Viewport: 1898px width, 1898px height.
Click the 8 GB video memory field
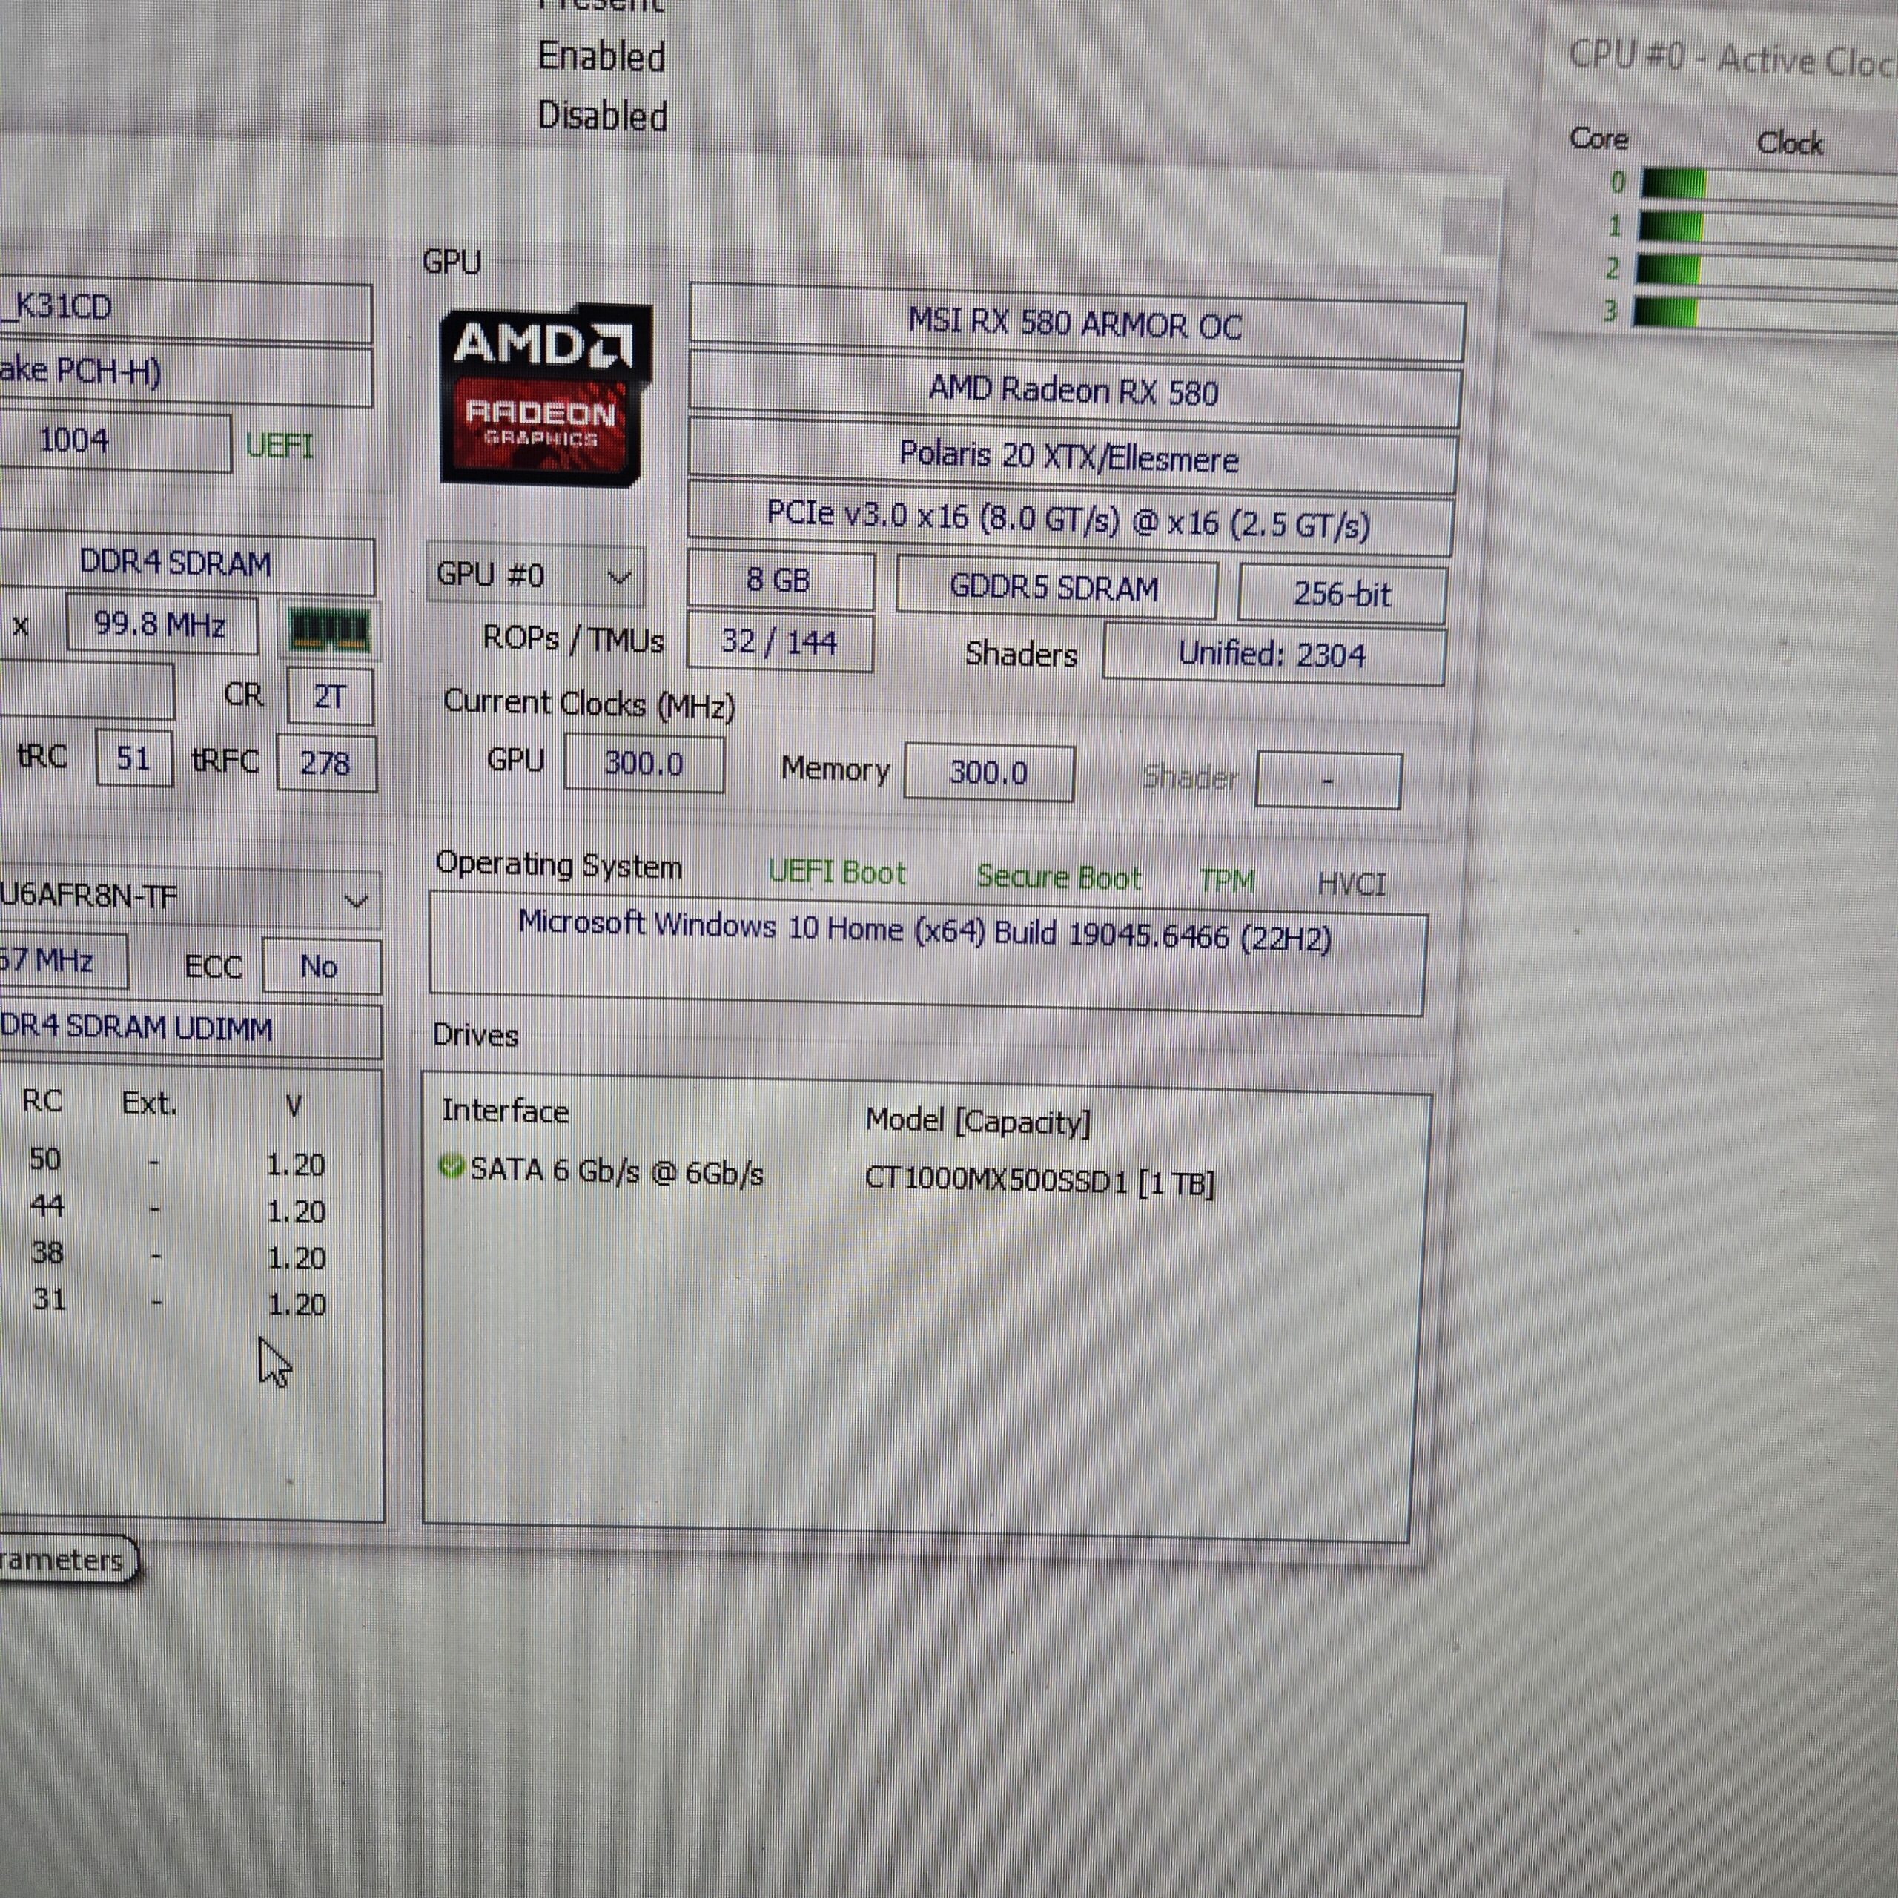[780, 580]
